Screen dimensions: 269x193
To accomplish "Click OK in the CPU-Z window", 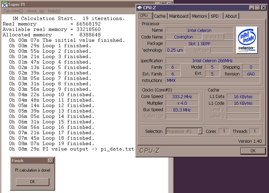I will point(253,151).
